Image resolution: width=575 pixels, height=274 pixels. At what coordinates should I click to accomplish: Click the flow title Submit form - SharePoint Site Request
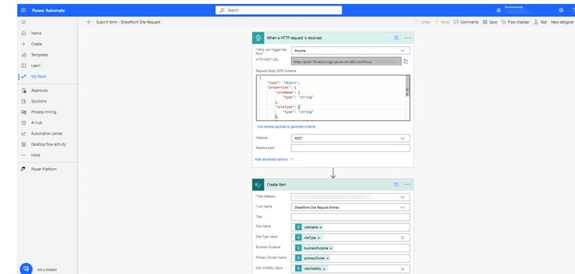point(129,22)
